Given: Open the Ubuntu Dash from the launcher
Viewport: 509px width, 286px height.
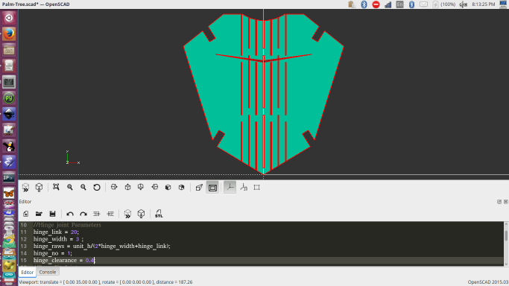Looking at the screenshot, I should pos(9,18).
